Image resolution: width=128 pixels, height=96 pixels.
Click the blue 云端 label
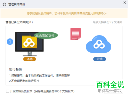pos(100,59)
